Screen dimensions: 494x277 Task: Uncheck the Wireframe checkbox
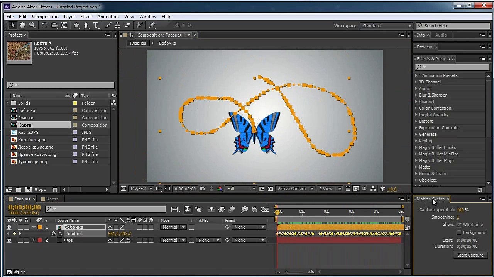click(x=459, y=225)
